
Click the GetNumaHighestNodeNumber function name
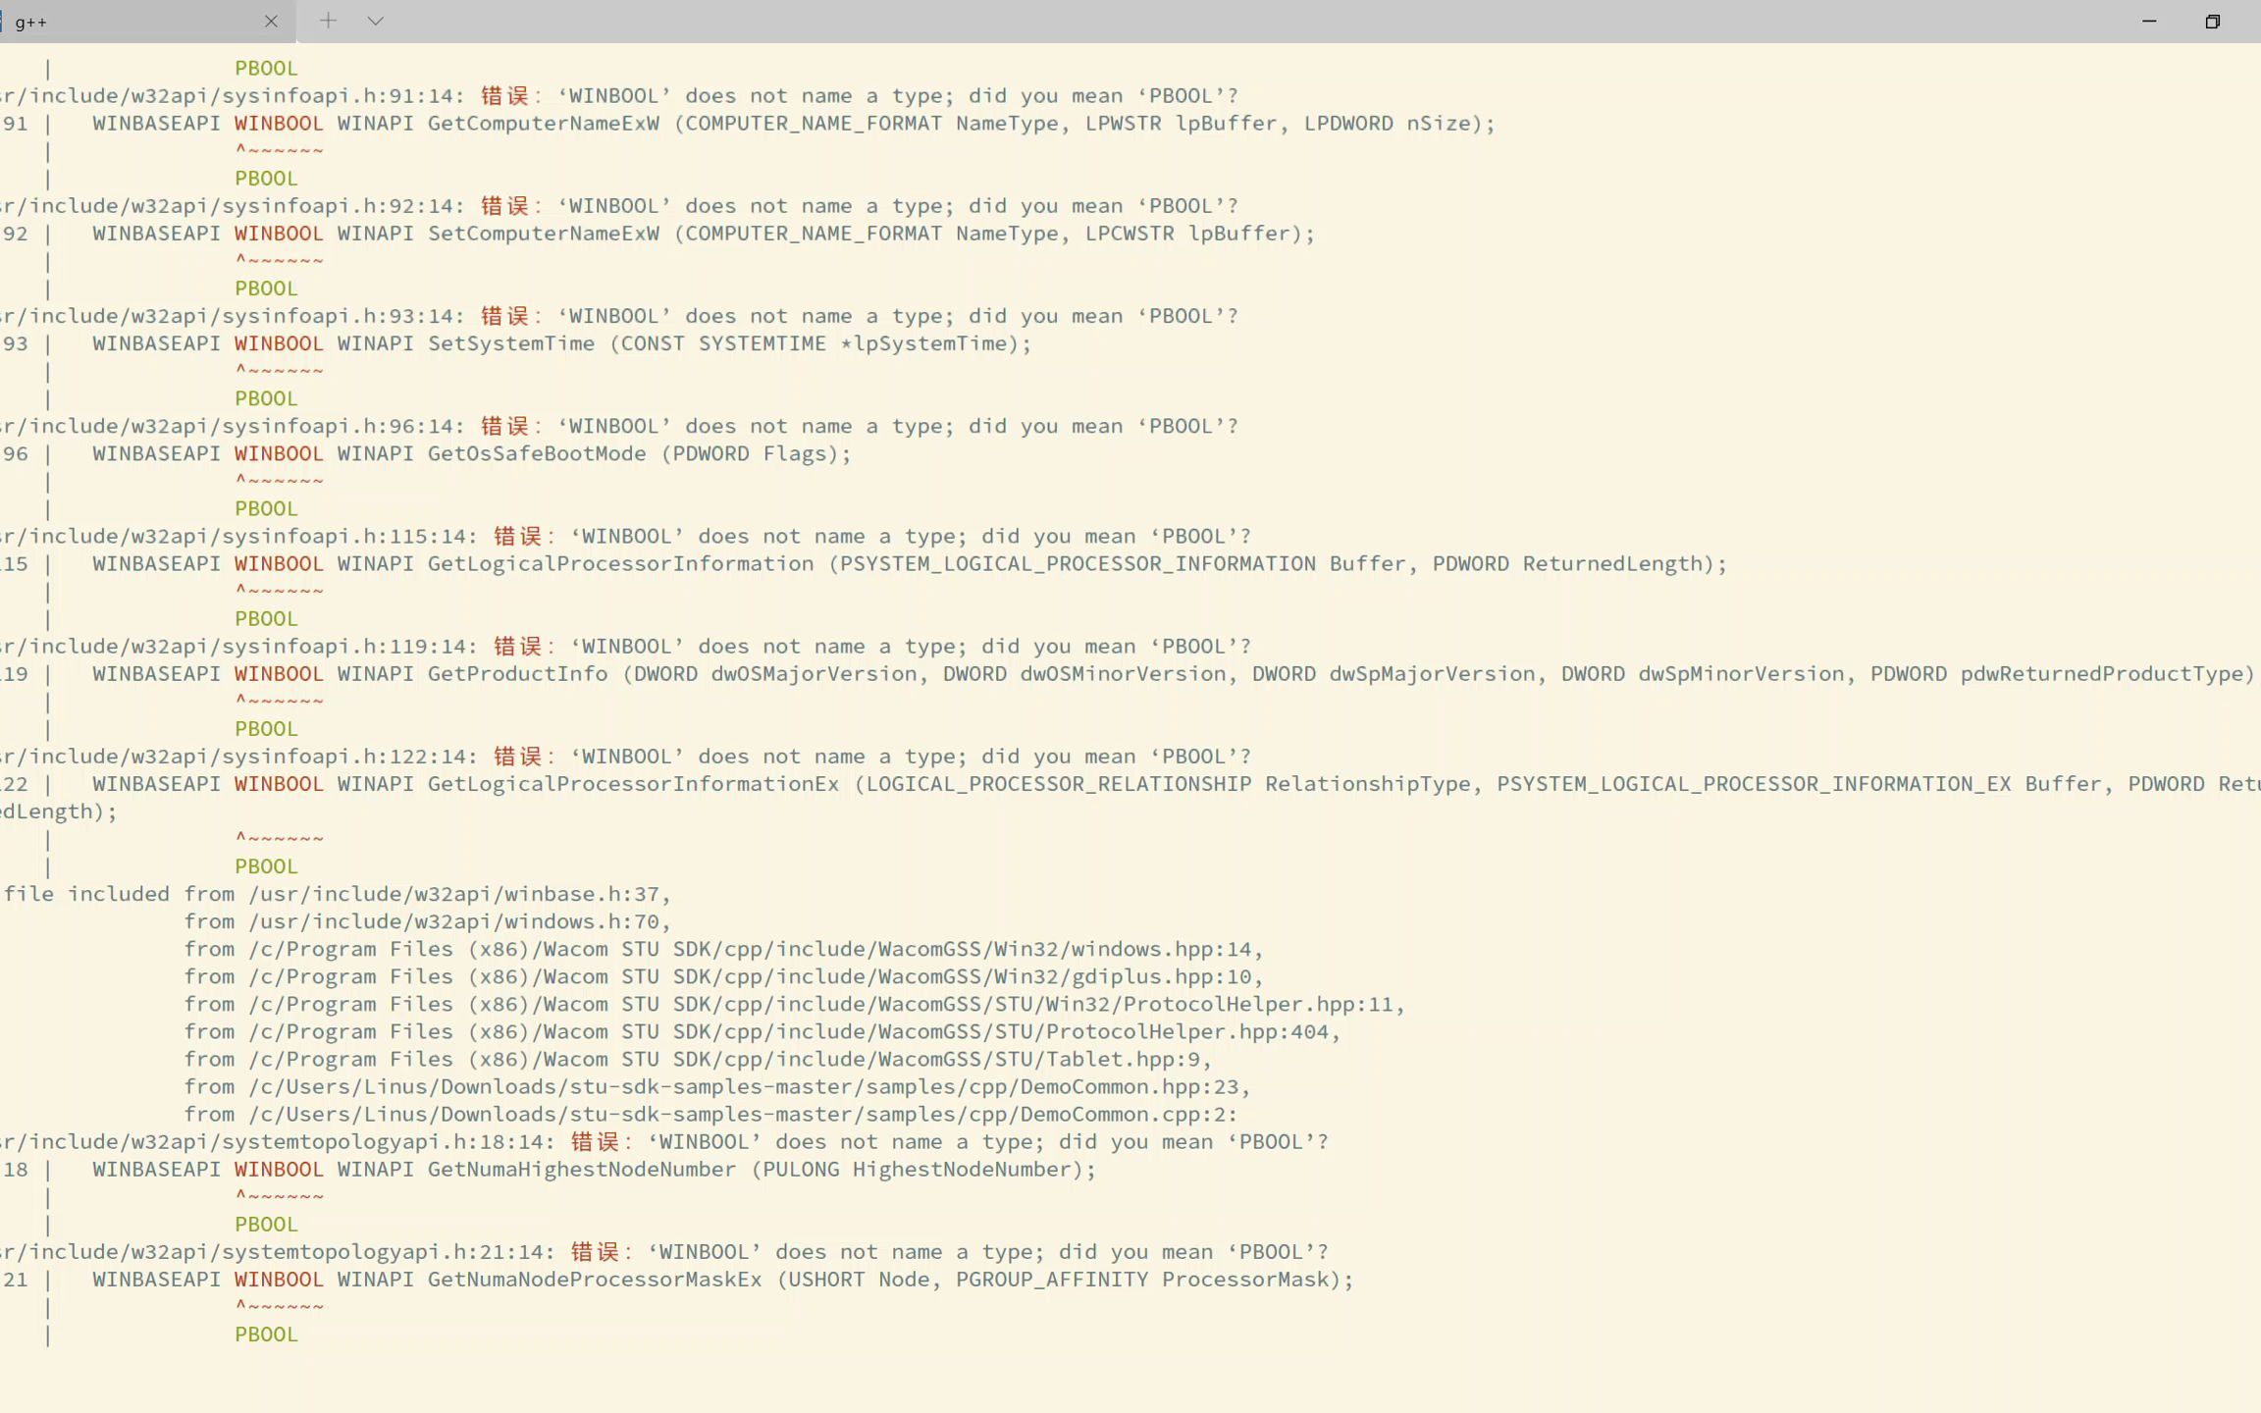pyautogui.click(x=582, y=1170)
